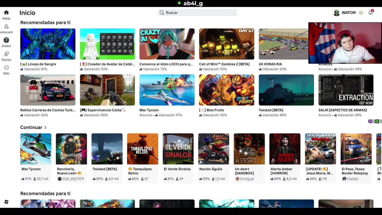
Task: Open Líneas de Sangre game thumbnail
Action: coord(48,44)
